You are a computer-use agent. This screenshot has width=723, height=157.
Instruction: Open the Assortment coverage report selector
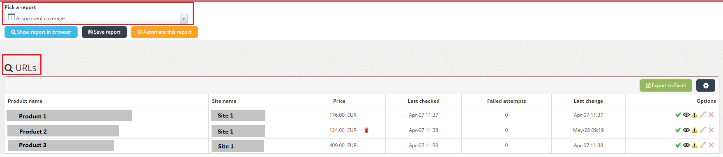96,18
